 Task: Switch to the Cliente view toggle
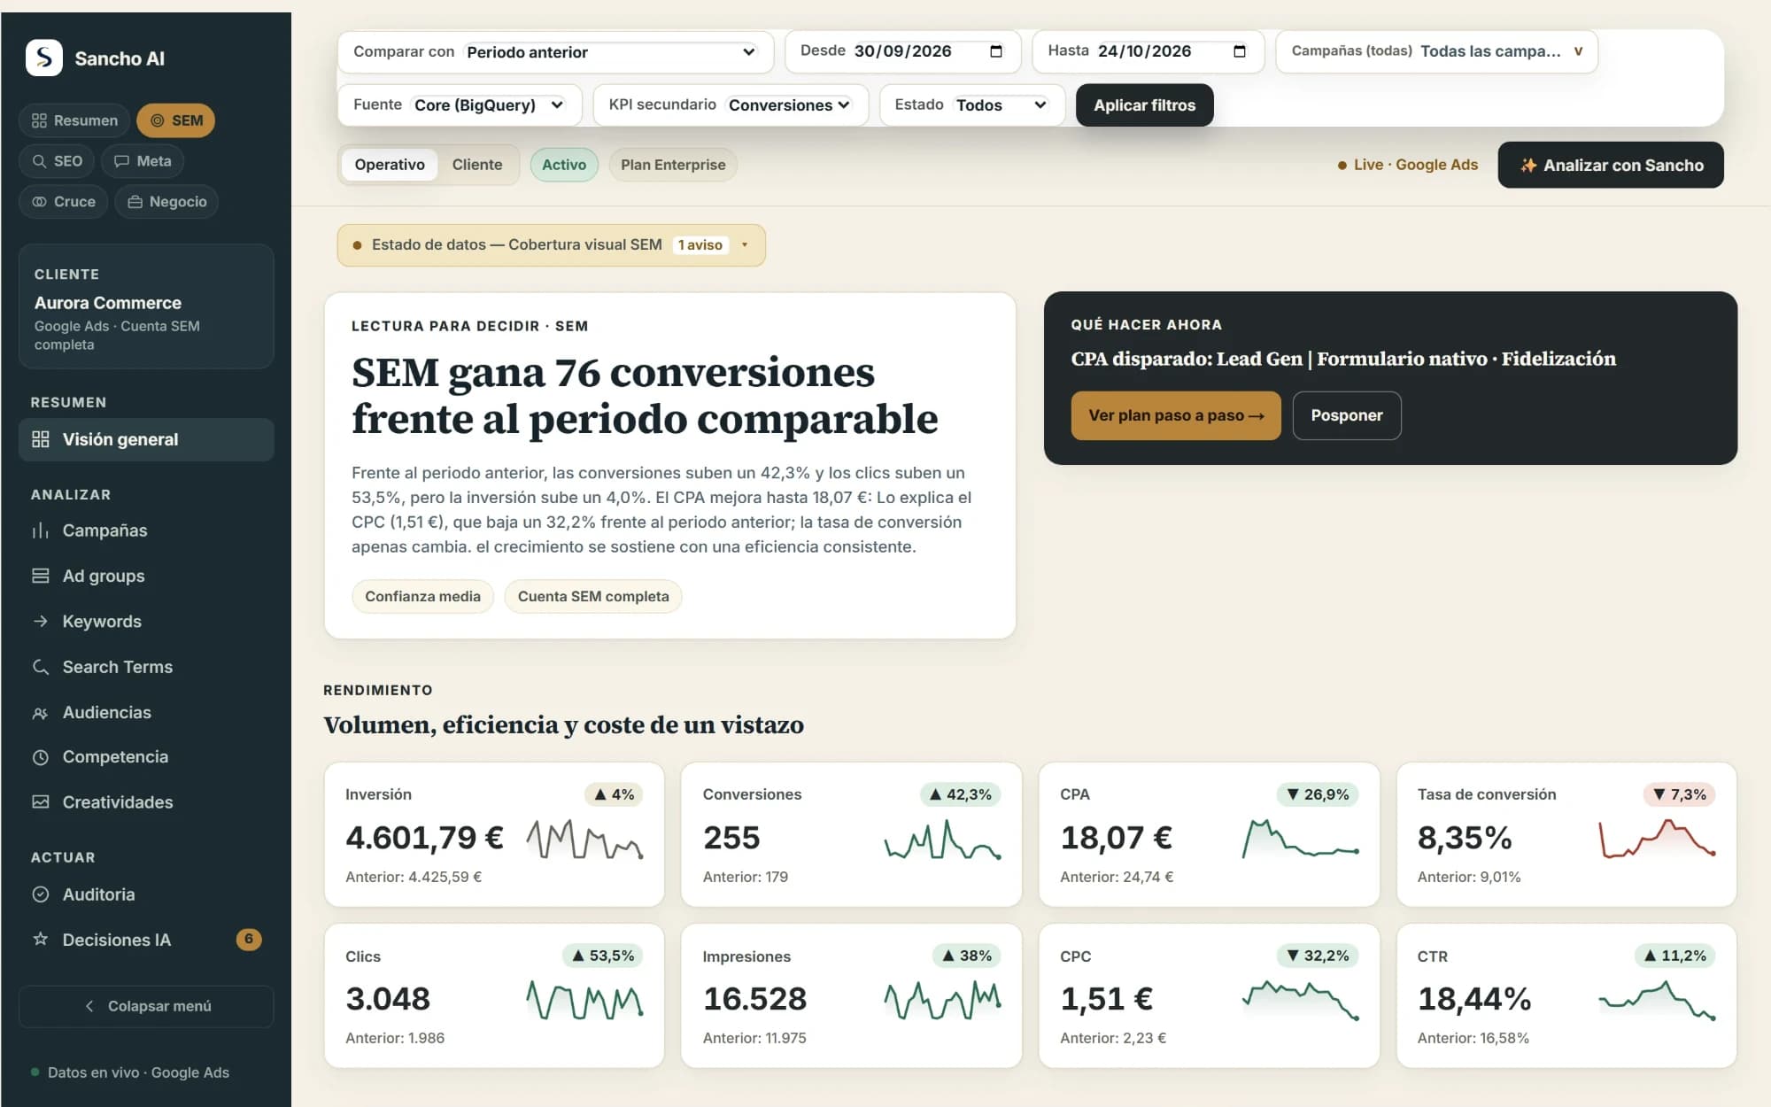click(476, 165)
